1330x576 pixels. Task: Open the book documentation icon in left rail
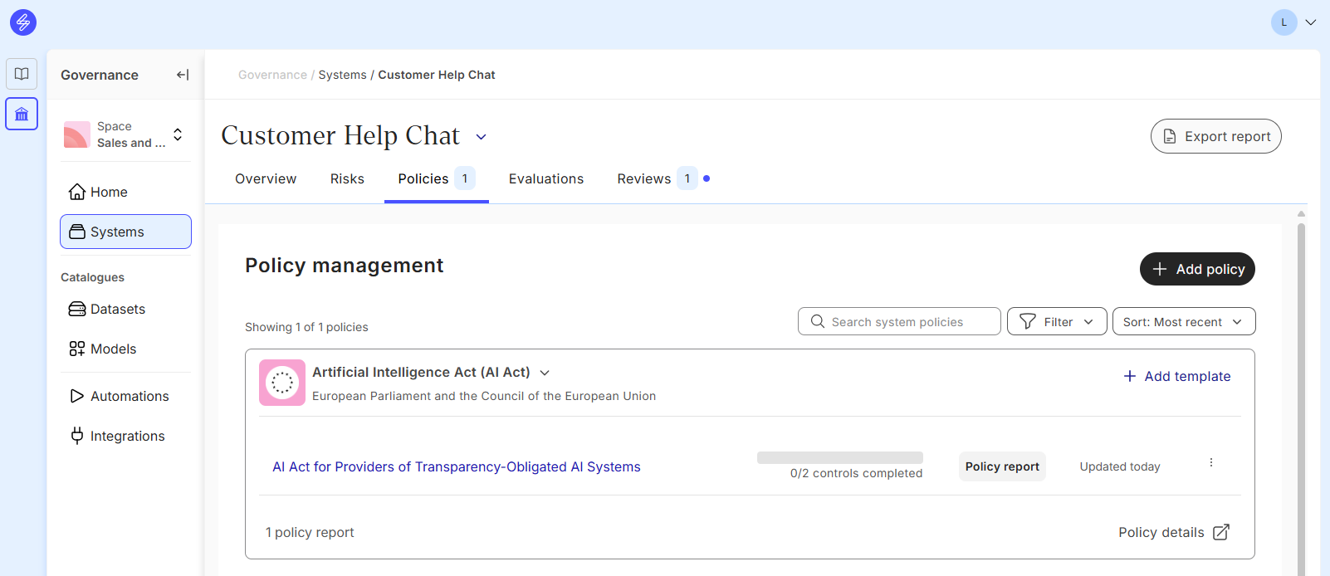coord(22,74)
